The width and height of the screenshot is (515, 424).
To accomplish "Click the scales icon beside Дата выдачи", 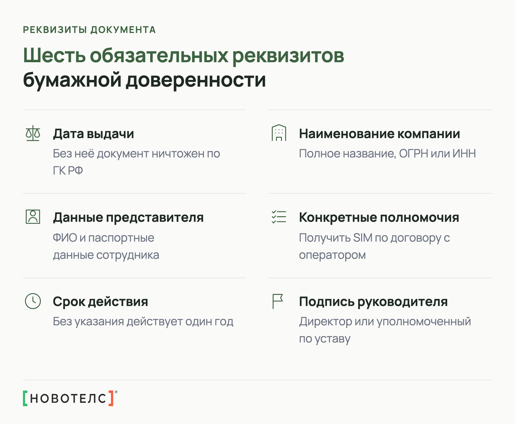I will 33,133.
